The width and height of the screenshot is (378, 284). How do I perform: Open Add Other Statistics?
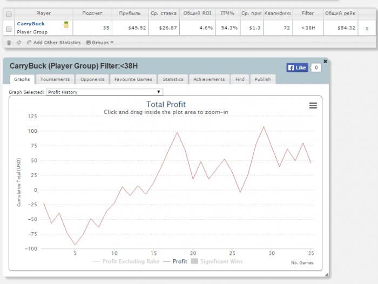pos(54,43)
